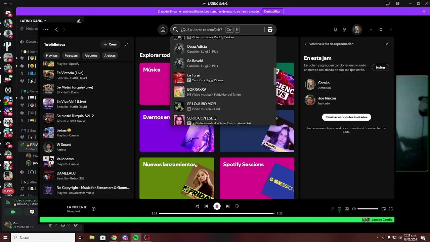Open the three-dot Spotify app menu

click(46, 30)
